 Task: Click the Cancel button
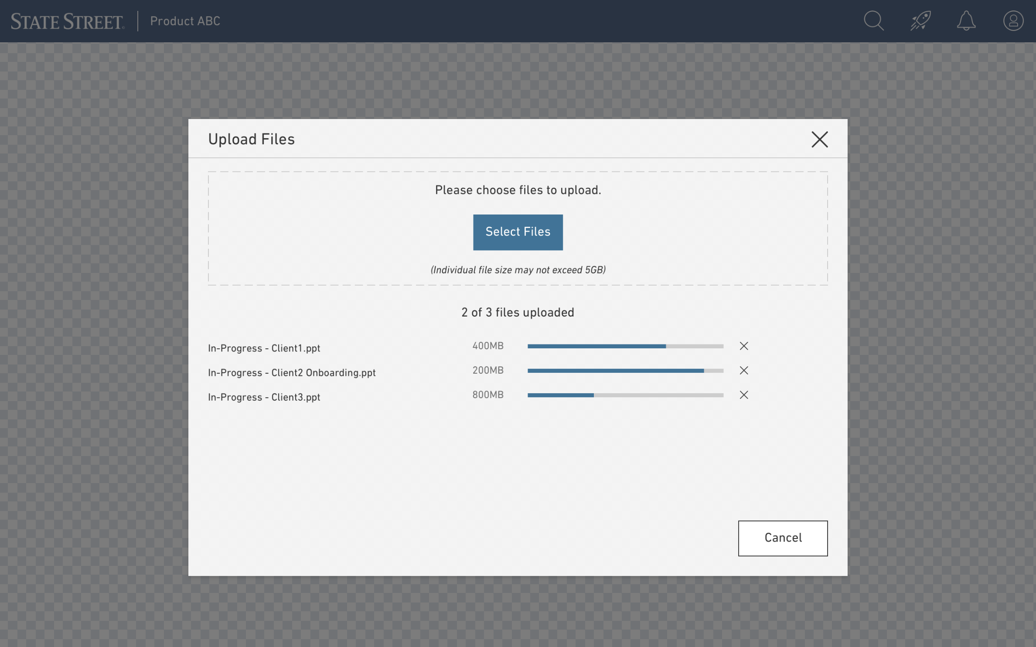tap(782, 538)
